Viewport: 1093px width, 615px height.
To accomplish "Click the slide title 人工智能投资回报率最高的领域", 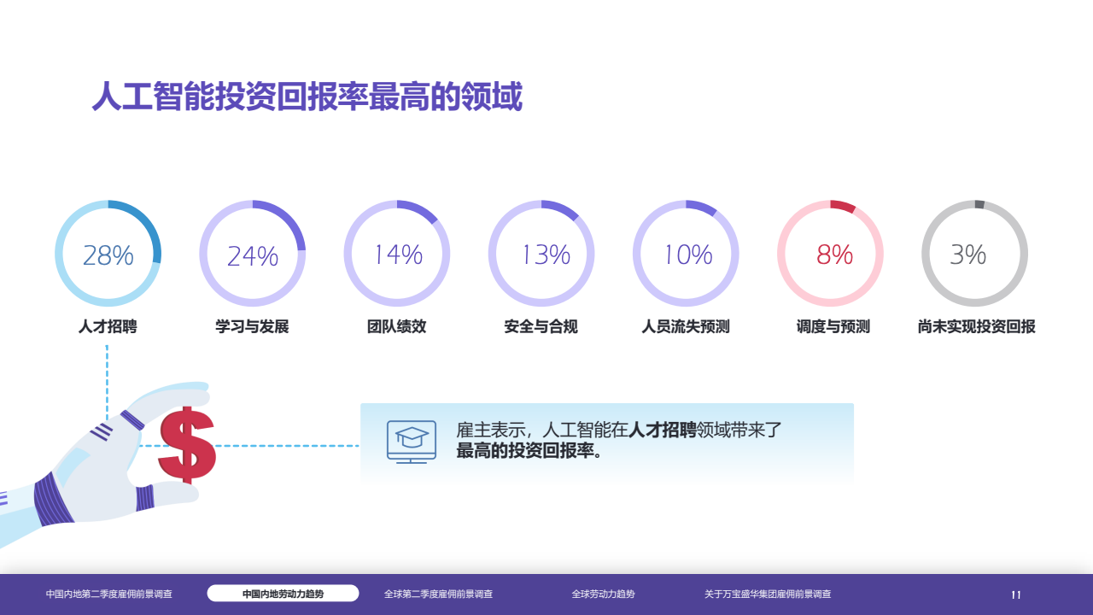I will [307, 97].
